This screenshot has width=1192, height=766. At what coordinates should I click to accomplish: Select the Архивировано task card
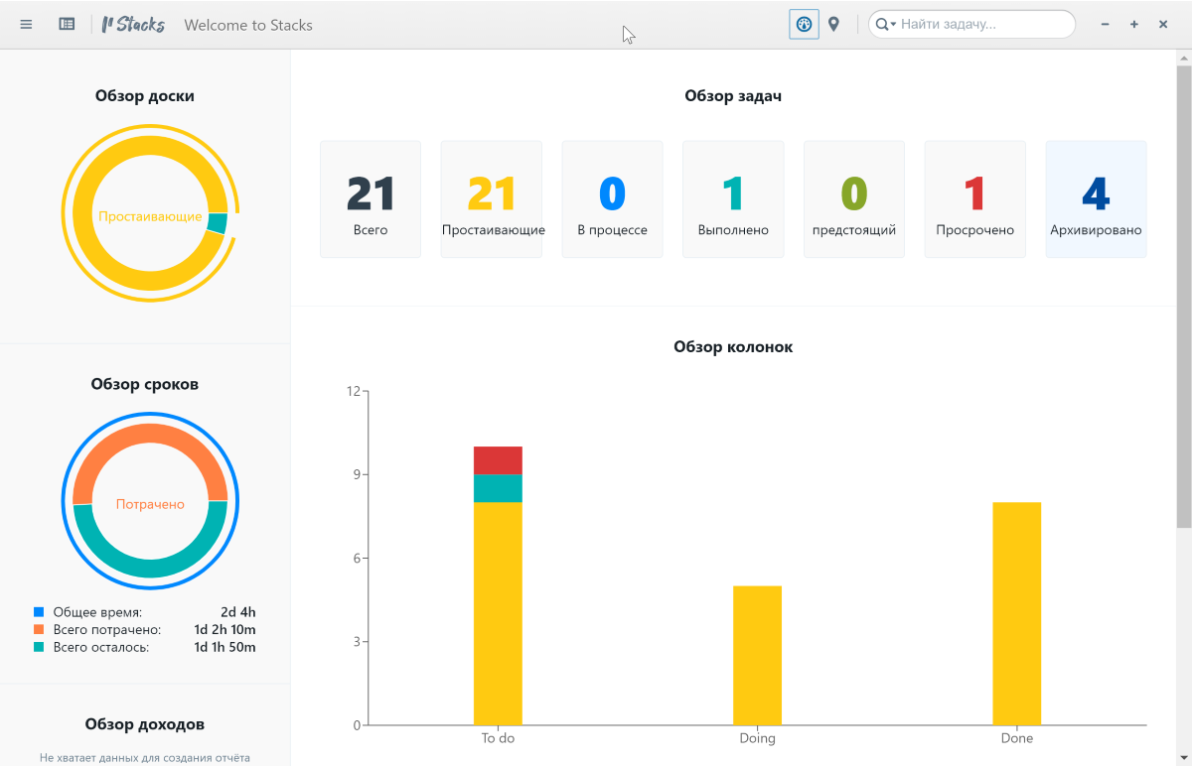[1096, 199]
